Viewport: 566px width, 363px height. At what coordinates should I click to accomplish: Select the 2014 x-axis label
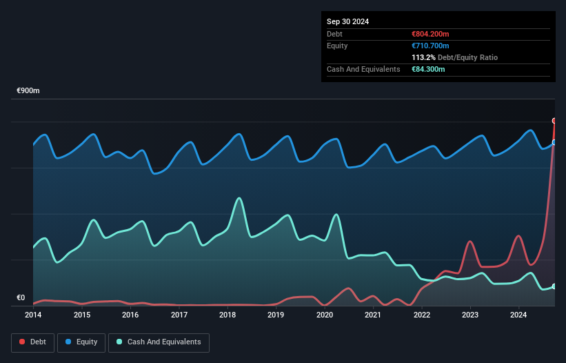point(33,315)
